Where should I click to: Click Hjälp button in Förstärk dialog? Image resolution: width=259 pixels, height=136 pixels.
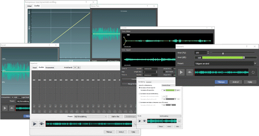250,82
